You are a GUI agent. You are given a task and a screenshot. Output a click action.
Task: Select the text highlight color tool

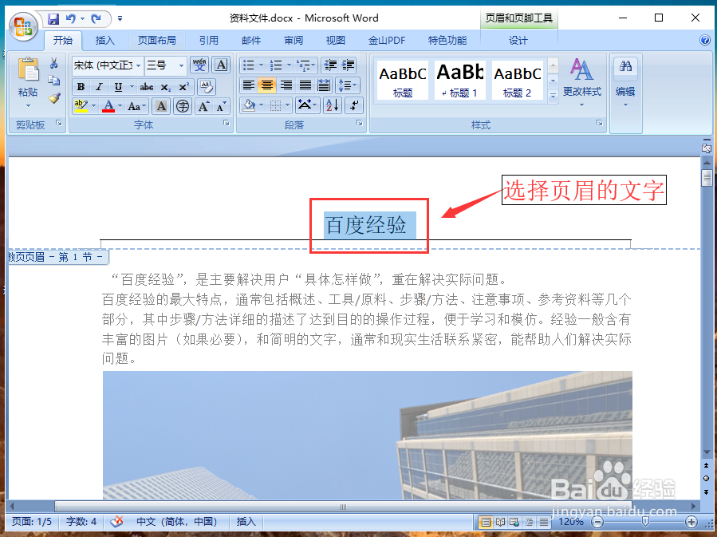(80, 105)
